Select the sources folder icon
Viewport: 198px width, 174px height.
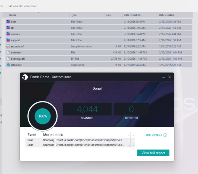point(8,34)
